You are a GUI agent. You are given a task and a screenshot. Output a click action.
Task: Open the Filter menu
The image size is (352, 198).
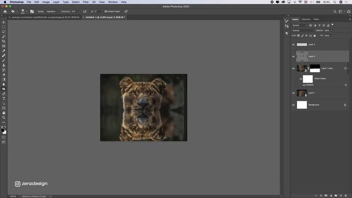[x=86, y=2]
